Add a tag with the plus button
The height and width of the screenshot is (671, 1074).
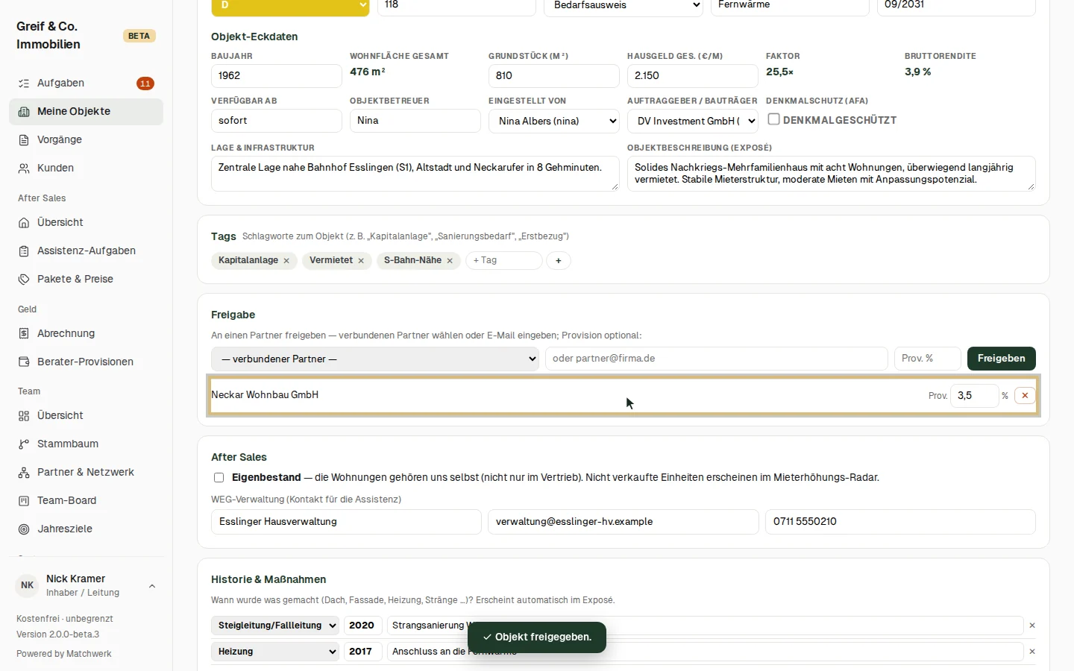click(559, 261)
